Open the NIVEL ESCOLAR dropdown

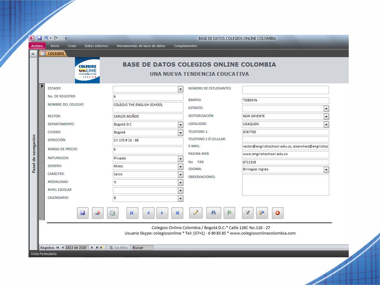pyautogui.click(x=180, y=191)
